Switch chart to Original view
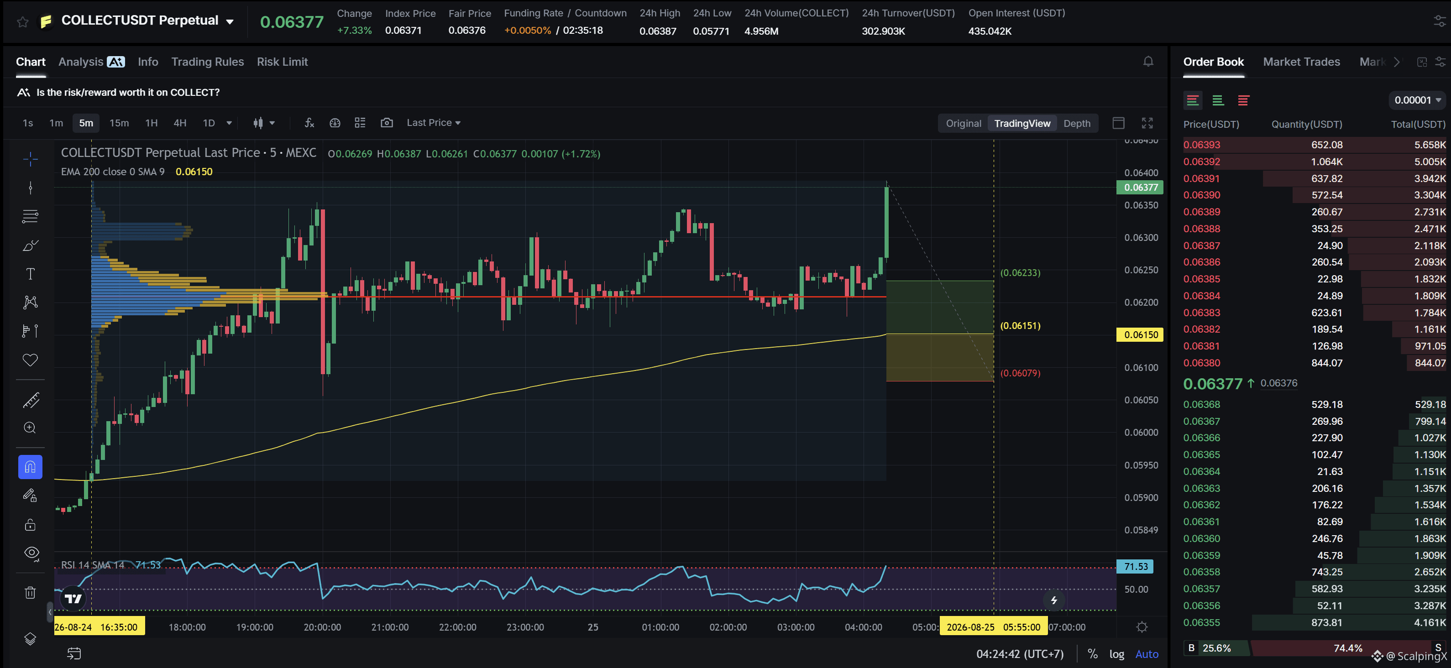This screenshot has height=668, width=1451. (x=963, y=123)
